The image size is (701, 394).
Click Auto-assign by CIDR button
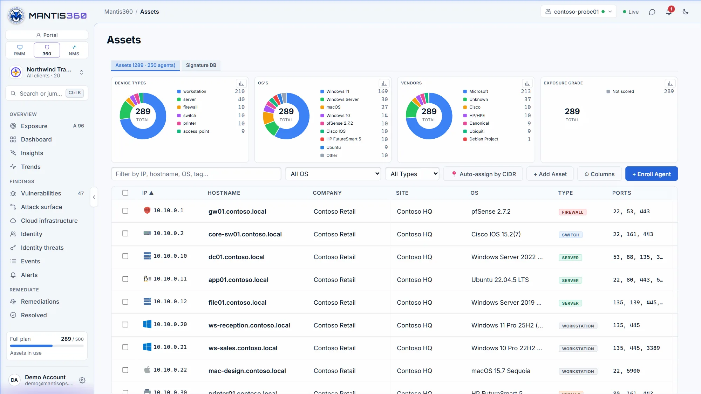coord(483,174)
